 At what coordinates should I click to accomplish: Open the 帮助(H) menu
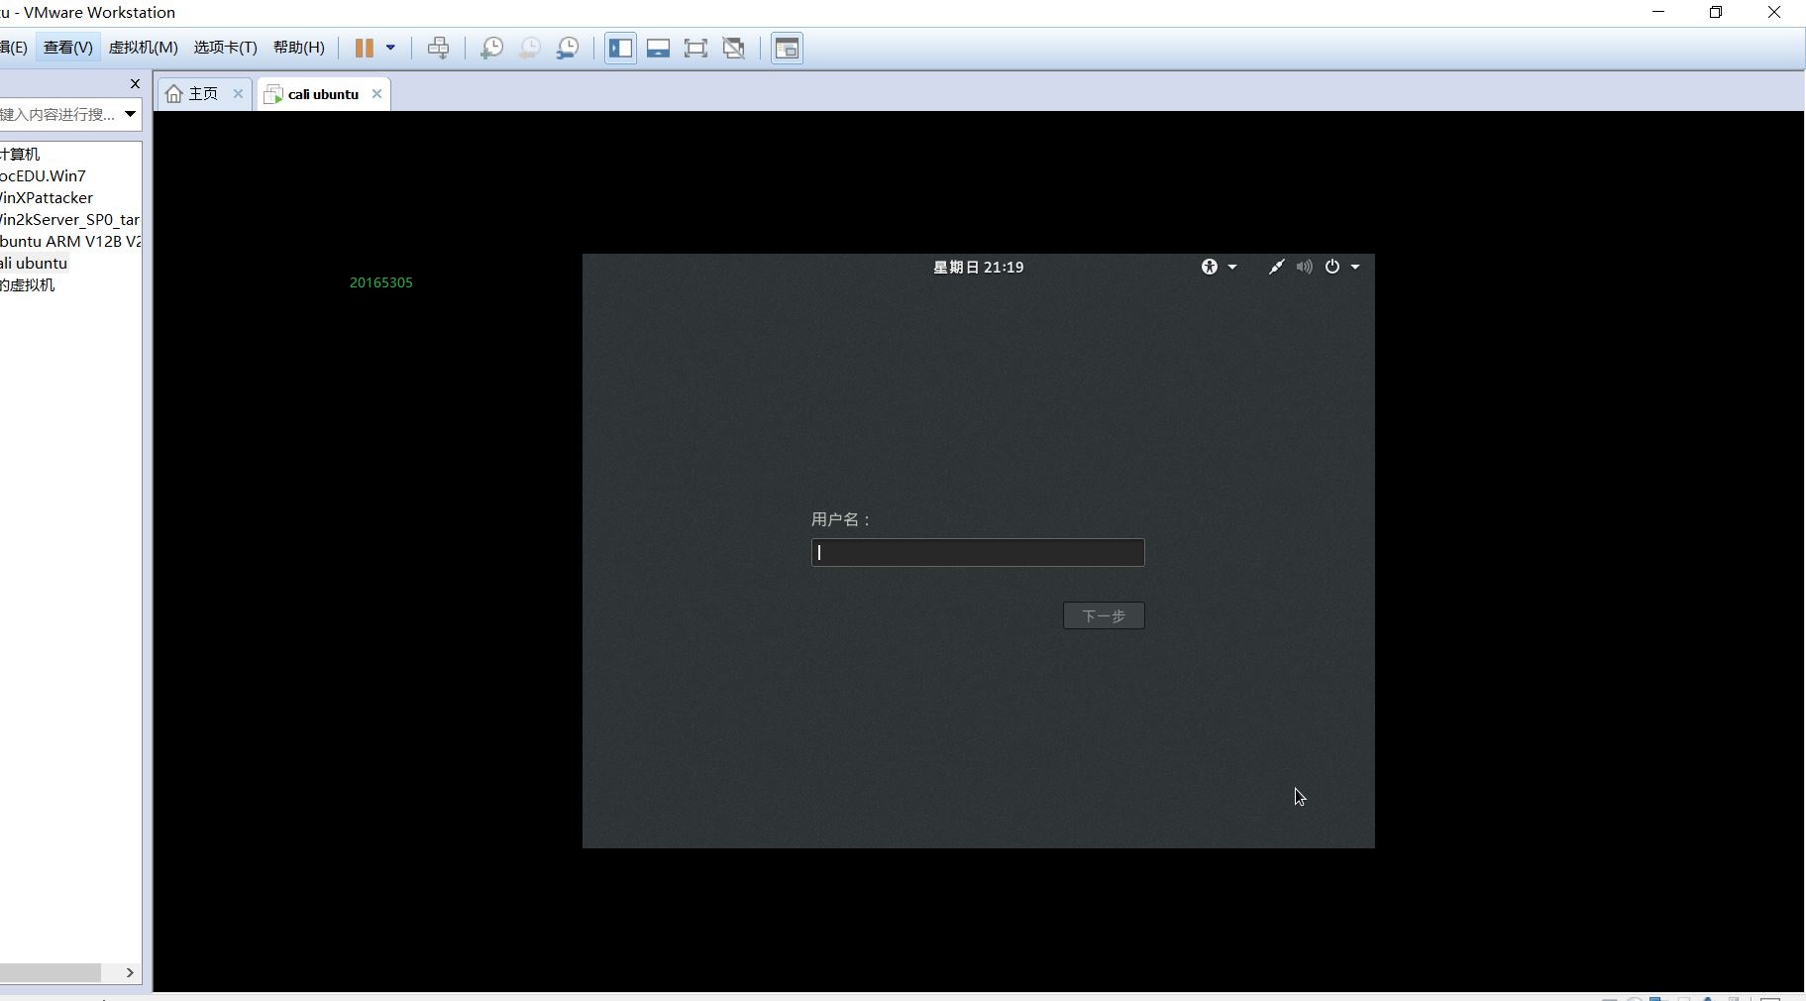[x=299, y=48]
